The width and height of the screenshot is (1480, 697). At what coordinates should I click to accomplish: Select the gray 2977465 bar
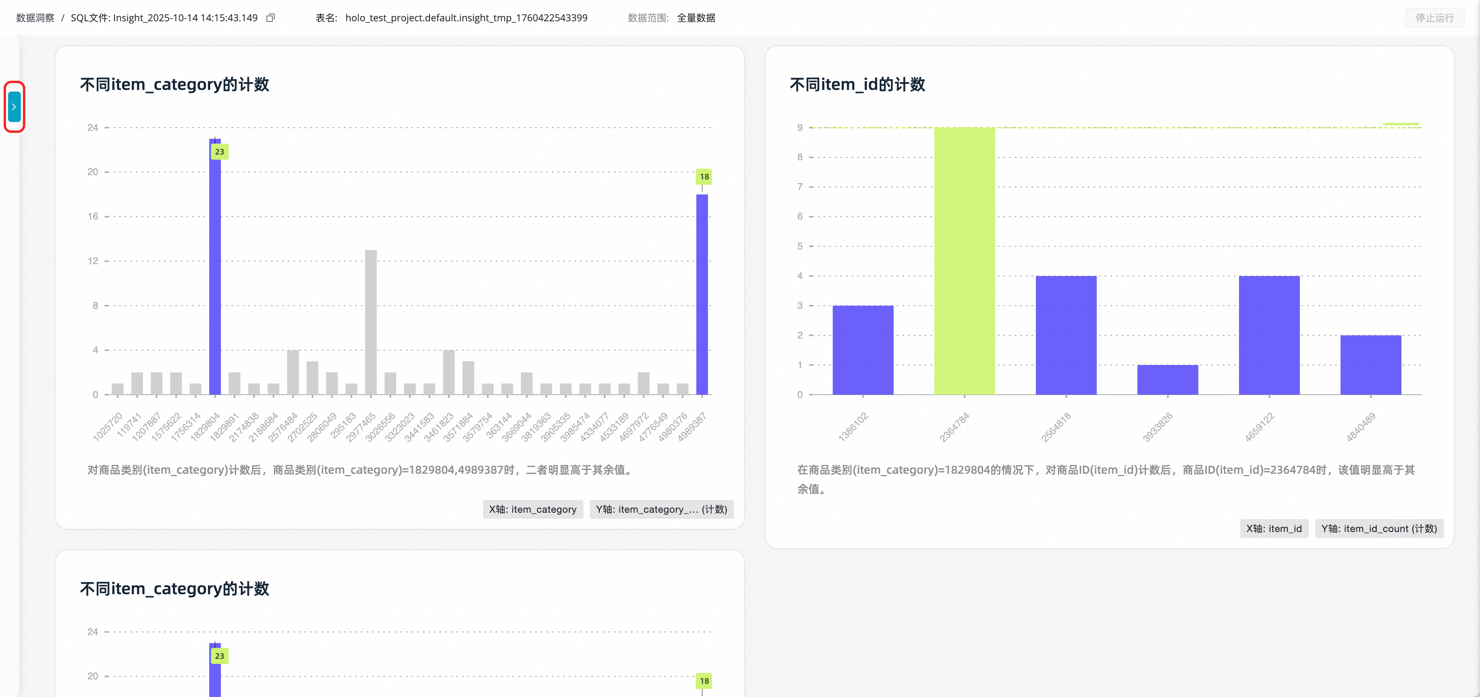tap(371, 322)
